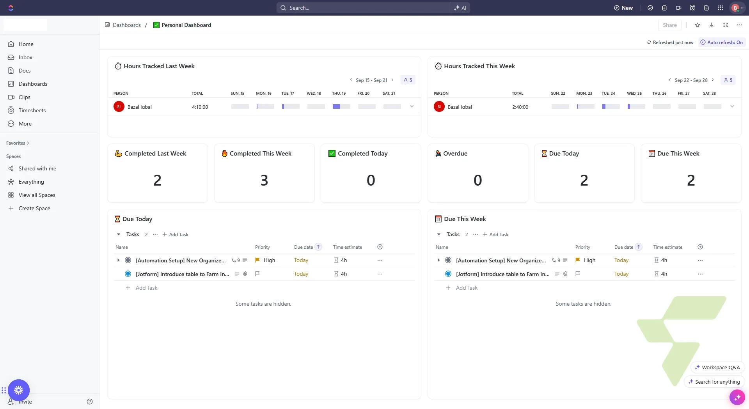Open the purple AI sparkle floating button
749x409 pixels.
pos(737,397)
